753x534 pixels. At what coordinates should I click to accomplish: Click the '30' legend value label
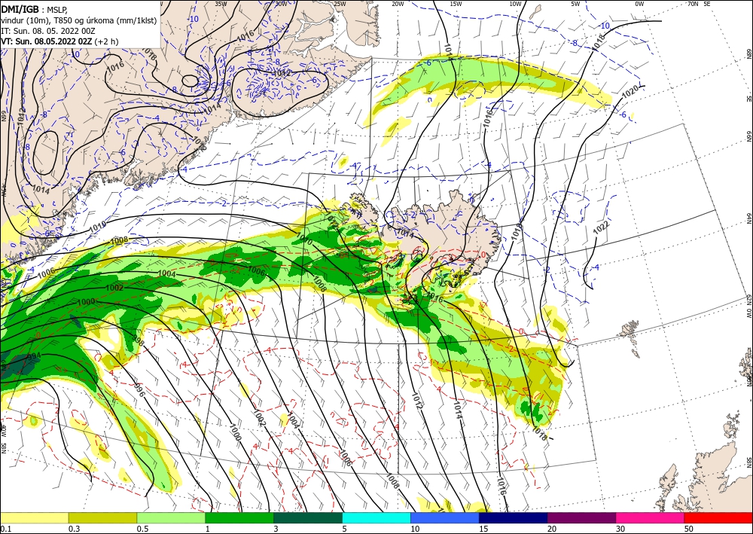[x=620, y=529]
